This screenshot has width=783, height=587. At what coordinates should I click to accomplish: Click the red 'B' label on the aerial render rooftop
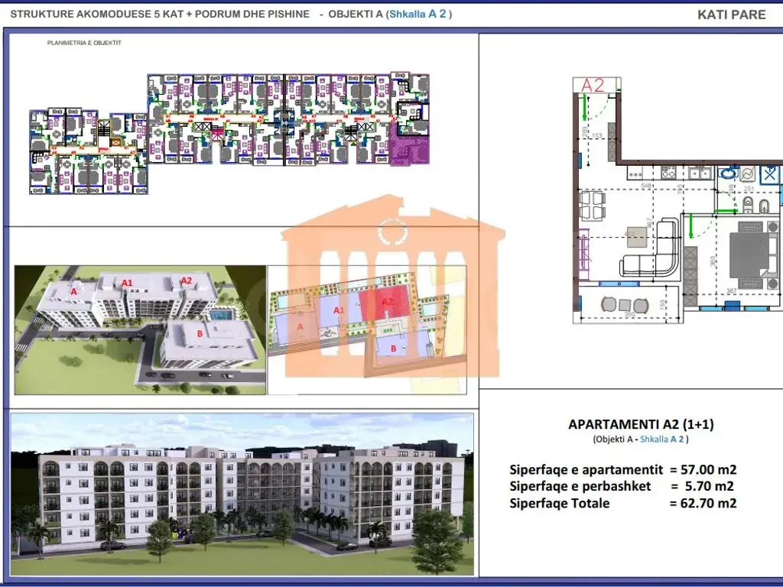[200, 333]
